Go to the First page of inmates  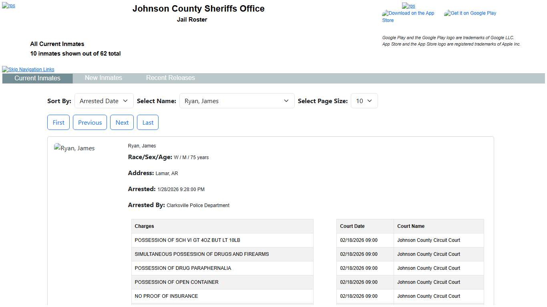click(x=58, y=123)
